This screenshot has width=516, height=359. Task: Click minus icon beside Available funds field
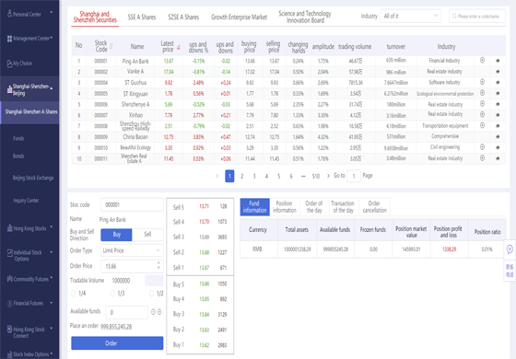(153, 312)
